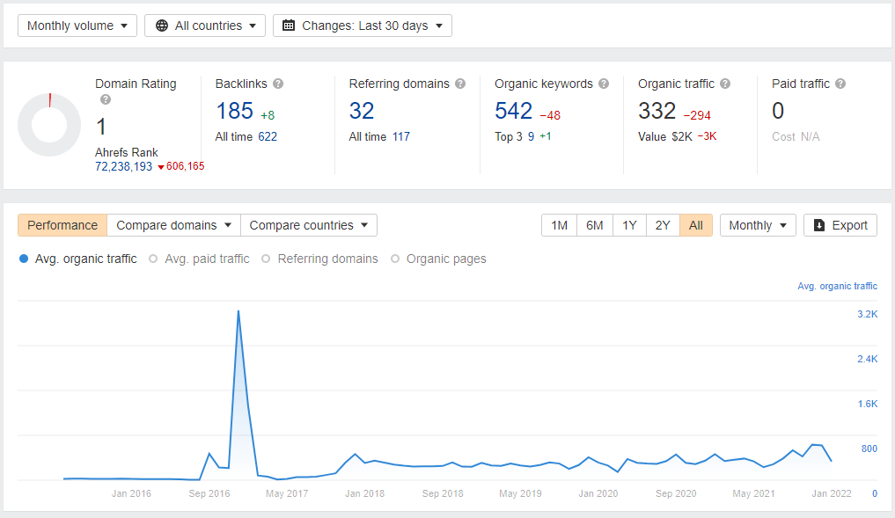Click the calendar icon in Changes filter
This screenshot has width=895, height=518.
pos(289,25)
